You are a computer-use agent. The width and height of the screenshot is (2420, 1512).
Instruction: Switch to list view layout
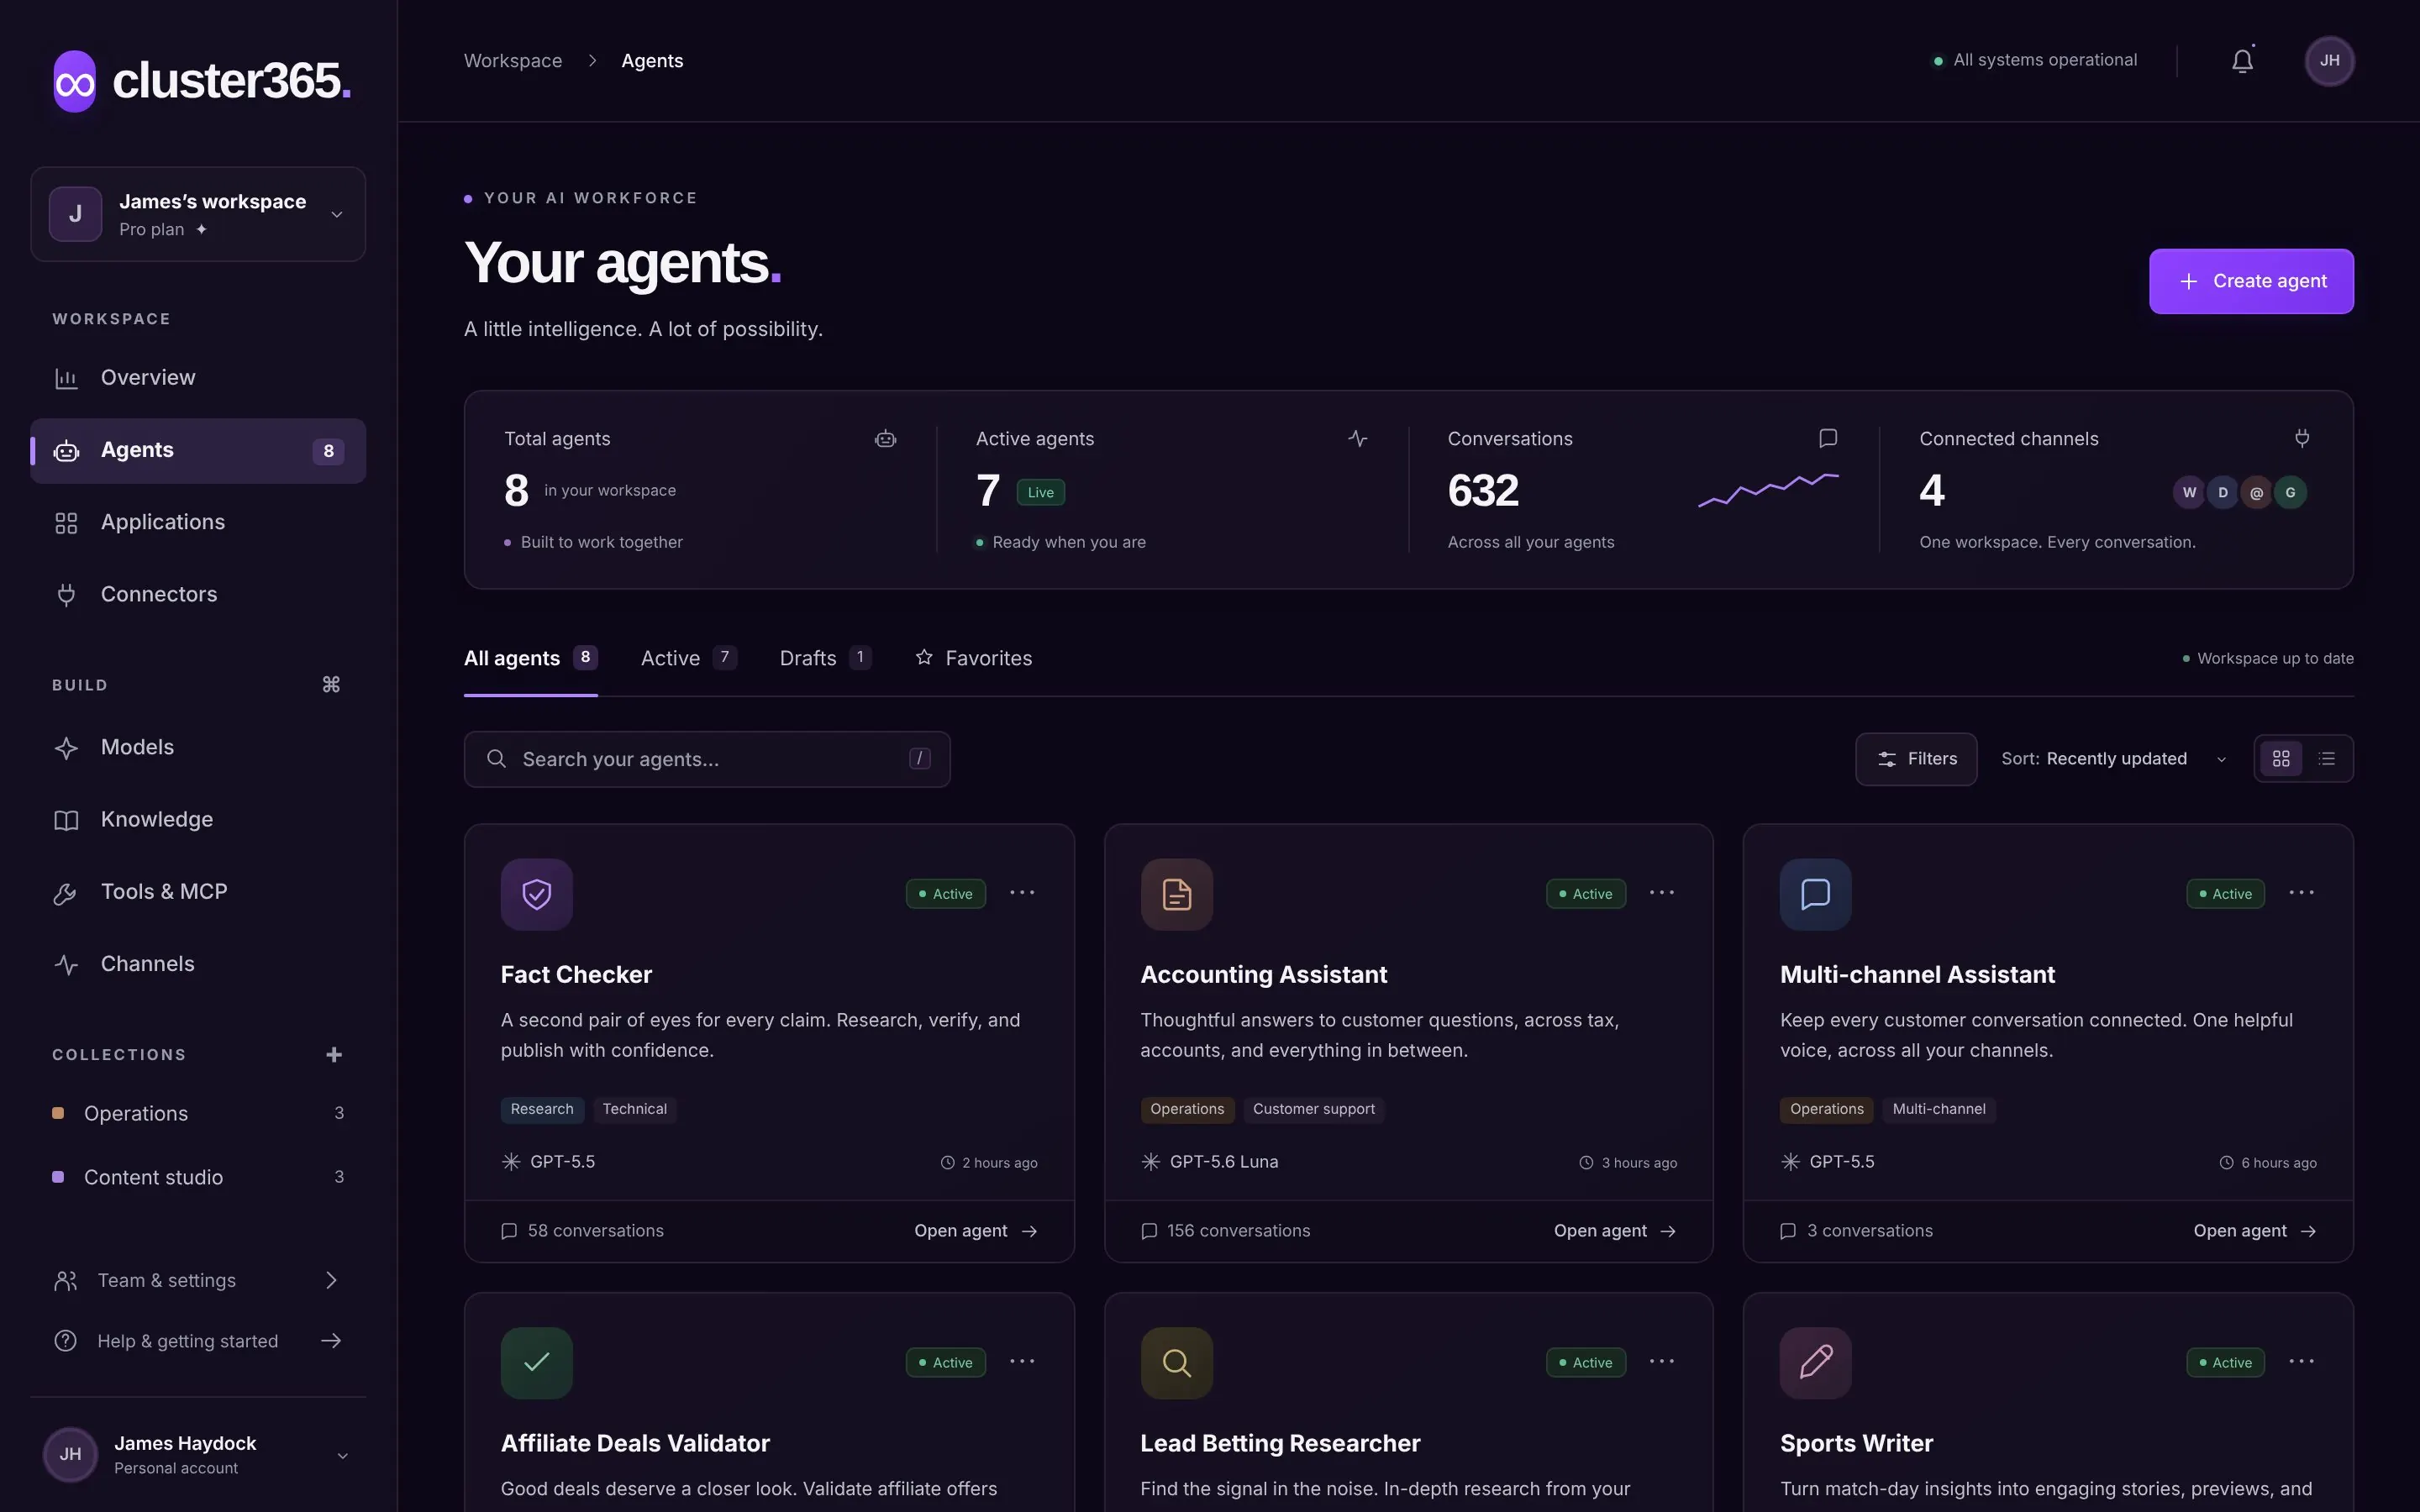(2327, 759)
